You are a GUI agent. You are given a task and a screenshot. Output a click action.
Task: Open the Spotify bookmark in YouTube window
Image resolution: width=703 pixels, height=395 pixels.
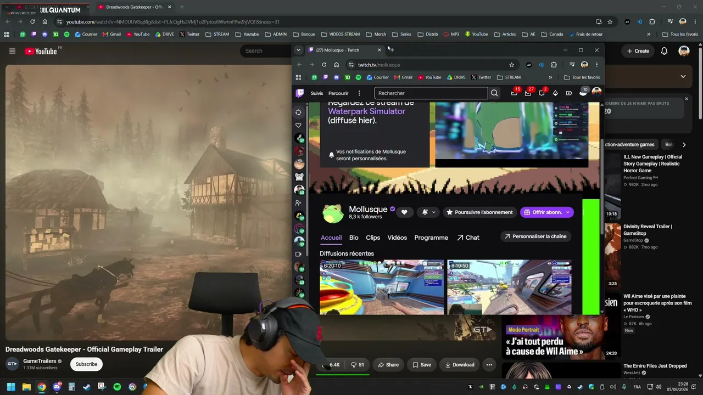[x=66, y=34]
